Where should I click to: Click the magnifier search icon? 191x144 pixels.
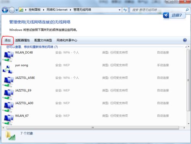[187, 10]
